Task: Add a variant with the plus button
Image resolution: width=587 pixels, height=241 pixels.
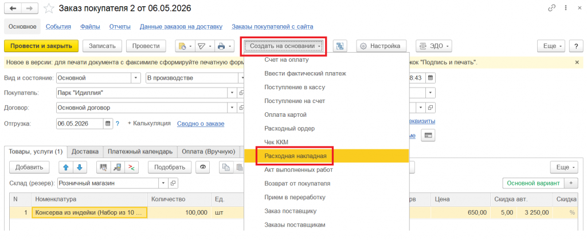Action: tap(571, 183)
